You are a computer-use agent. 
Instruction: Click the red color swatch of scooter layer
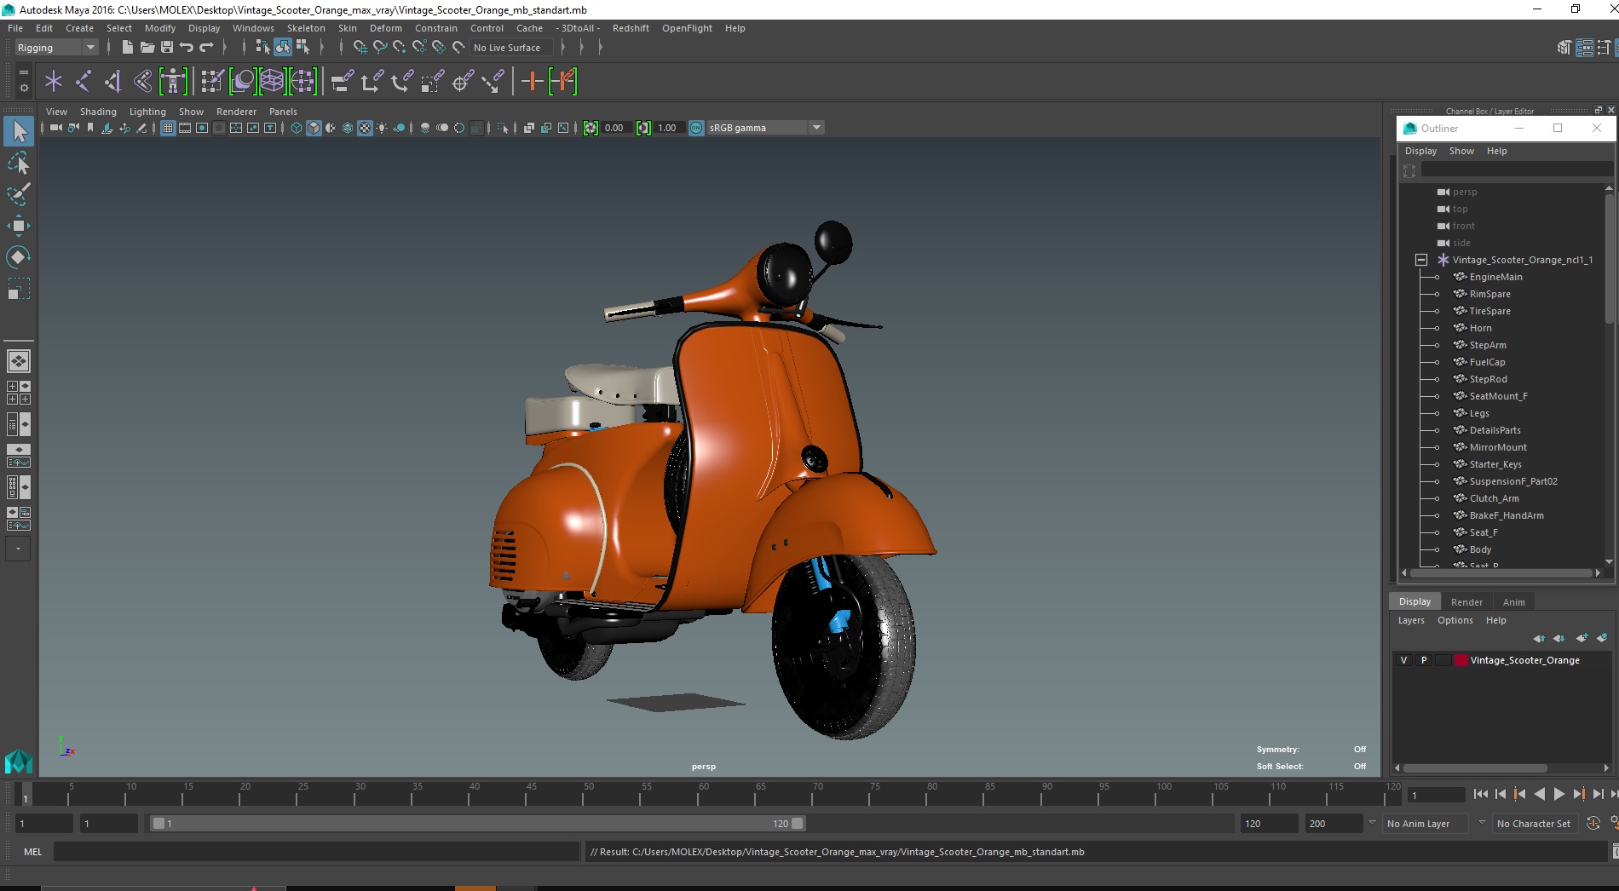pyautogui.click(x=1461, y=660)
